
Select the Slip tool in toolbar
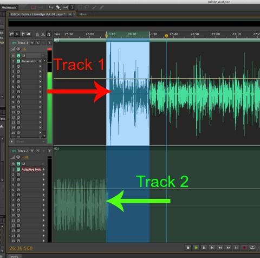pyautogui.click(x=65, y=8)
